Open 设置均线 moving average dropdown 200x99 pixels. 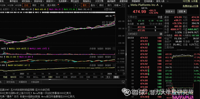point(109,9)
